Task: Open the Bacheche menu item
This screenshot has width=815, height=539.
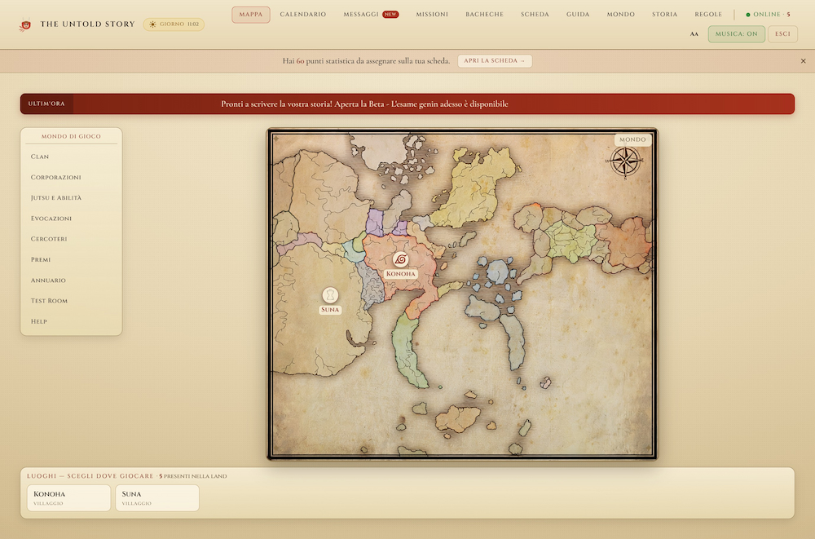Action: click(x=484, y=15)
